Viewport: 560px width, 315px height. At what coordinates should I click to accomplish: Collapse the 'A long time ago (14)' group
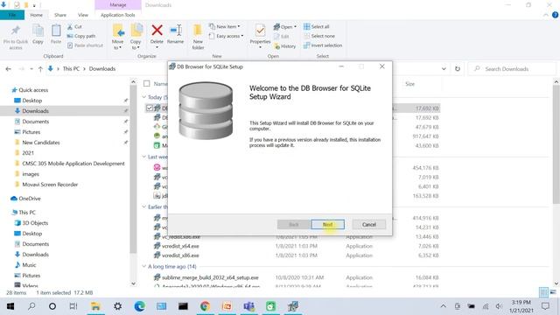(143, 266)
